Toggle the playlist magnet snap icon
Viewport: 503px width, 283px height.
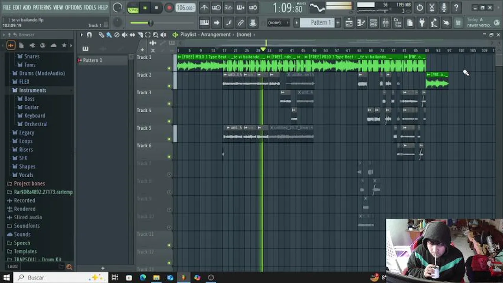point(89,35)
